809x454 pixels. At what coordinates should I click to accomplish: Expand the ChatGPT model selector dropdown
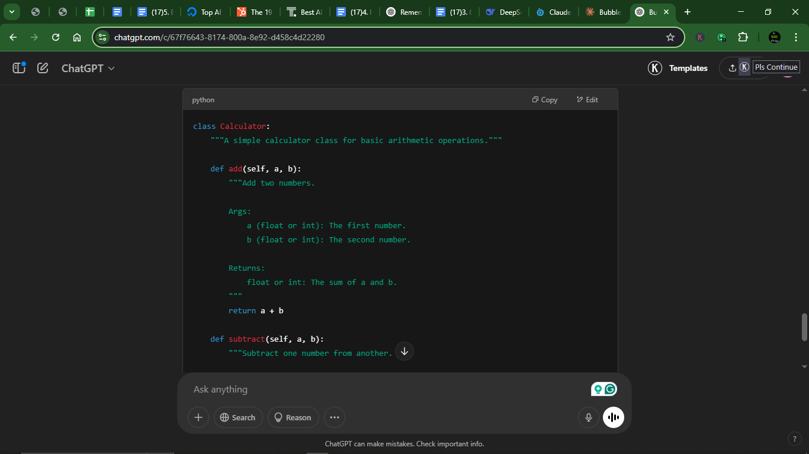coord(88,68)
